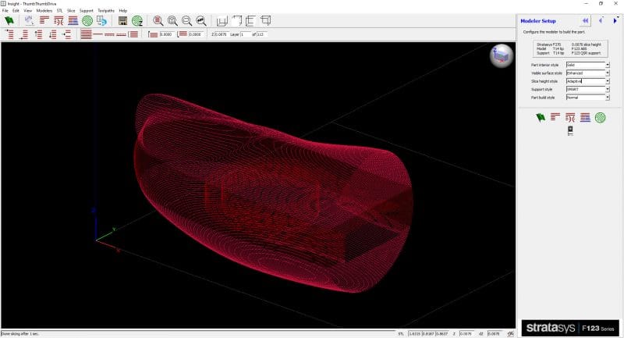Click the zoom out magnifier icon
Image resolution: width=624 pixels, height=338 pixels.
pyautogui.click(x=186, y=21)
